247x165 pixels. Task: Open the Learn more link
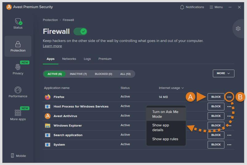52,46
